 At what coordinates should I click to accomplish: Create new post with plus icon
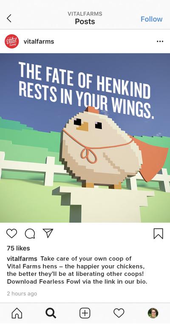85,313
